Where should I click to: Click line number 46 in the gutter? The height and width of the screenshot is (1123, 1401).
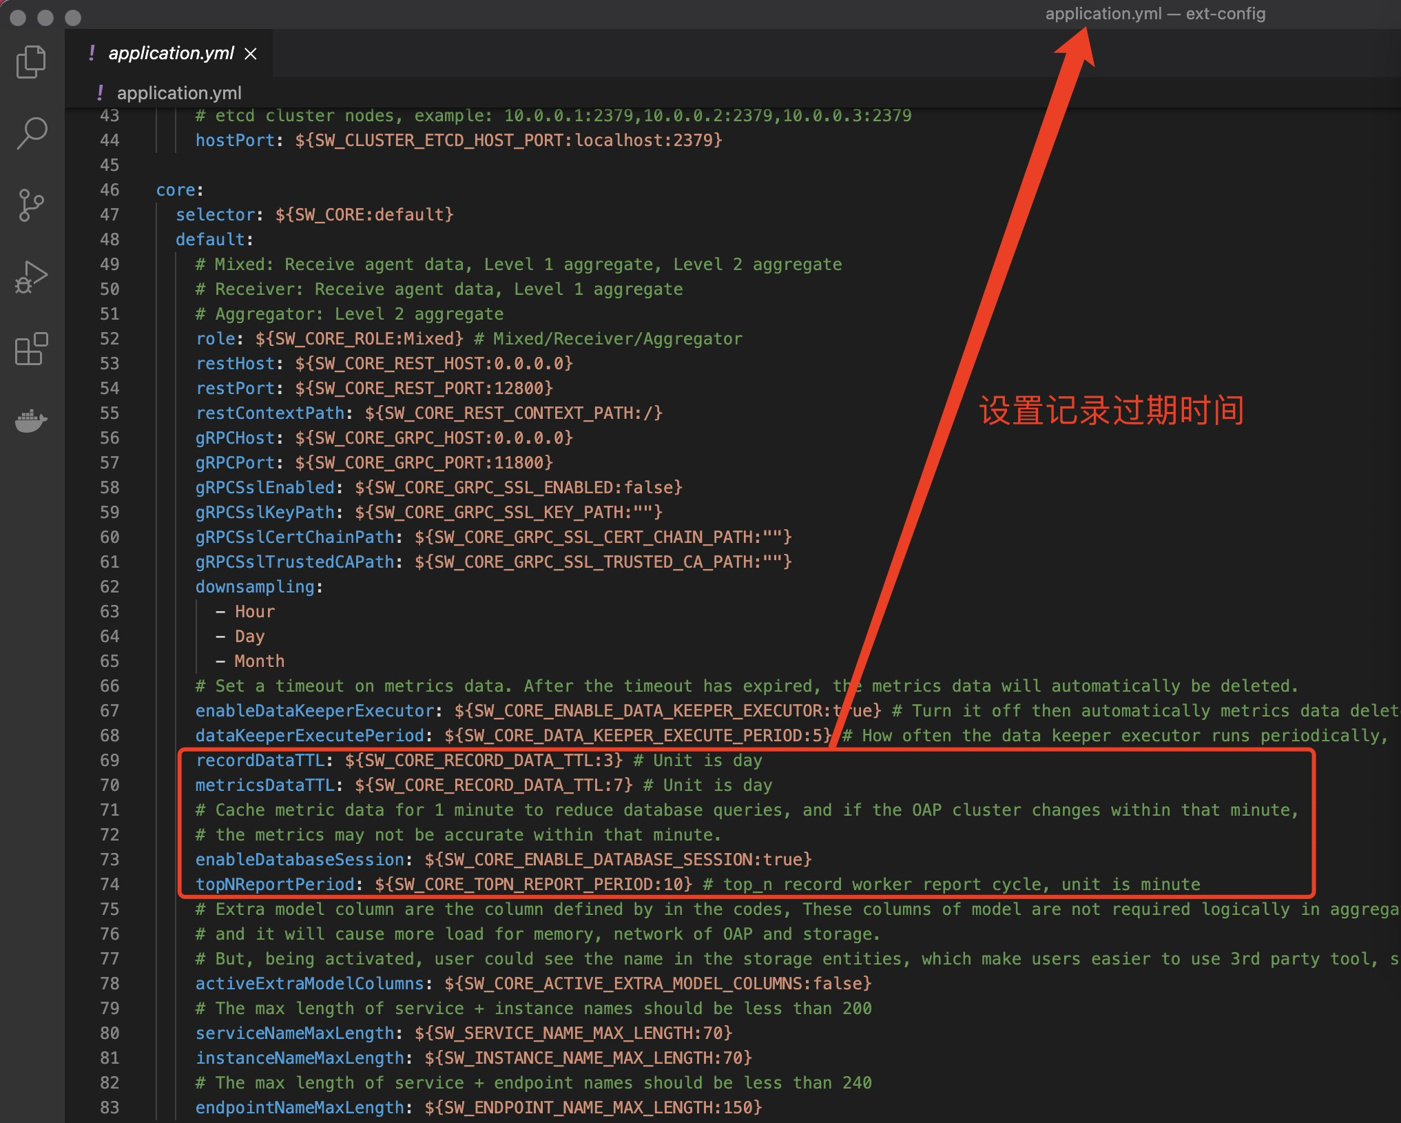pos(110,189)
